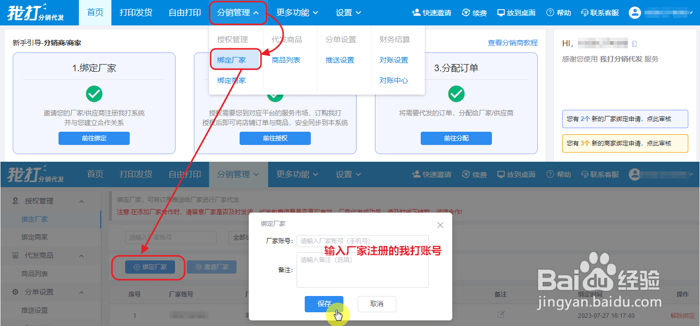Click 放到桌面 monitor icon in upper navbar
The height and width of the screenshot is (326, 700).
coord(501,13)
